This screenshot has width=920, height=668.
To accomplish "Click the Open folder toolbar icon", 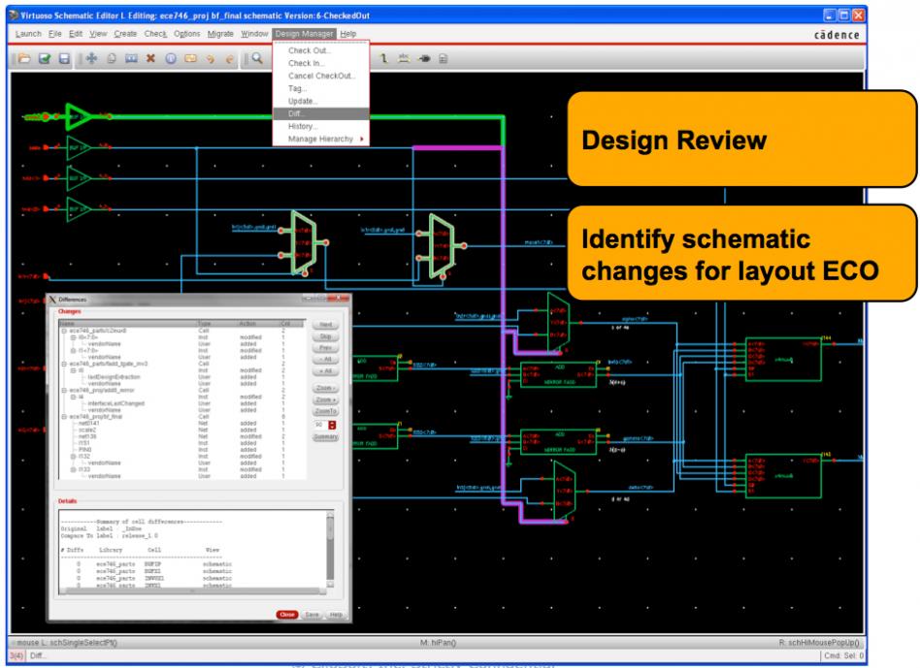I will (24, 58).
